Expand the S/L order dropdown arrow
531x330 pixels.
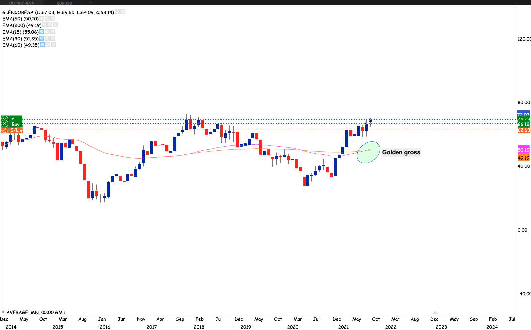click(21, 130)
